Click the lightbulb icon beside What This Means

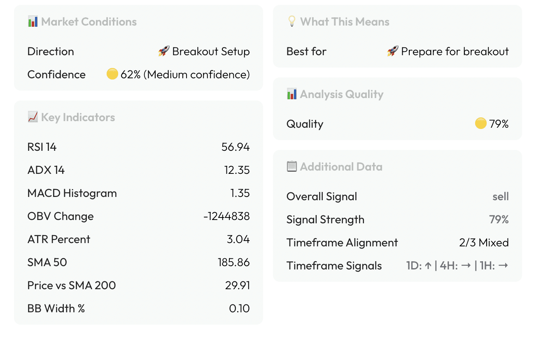[x=291, y=21]
